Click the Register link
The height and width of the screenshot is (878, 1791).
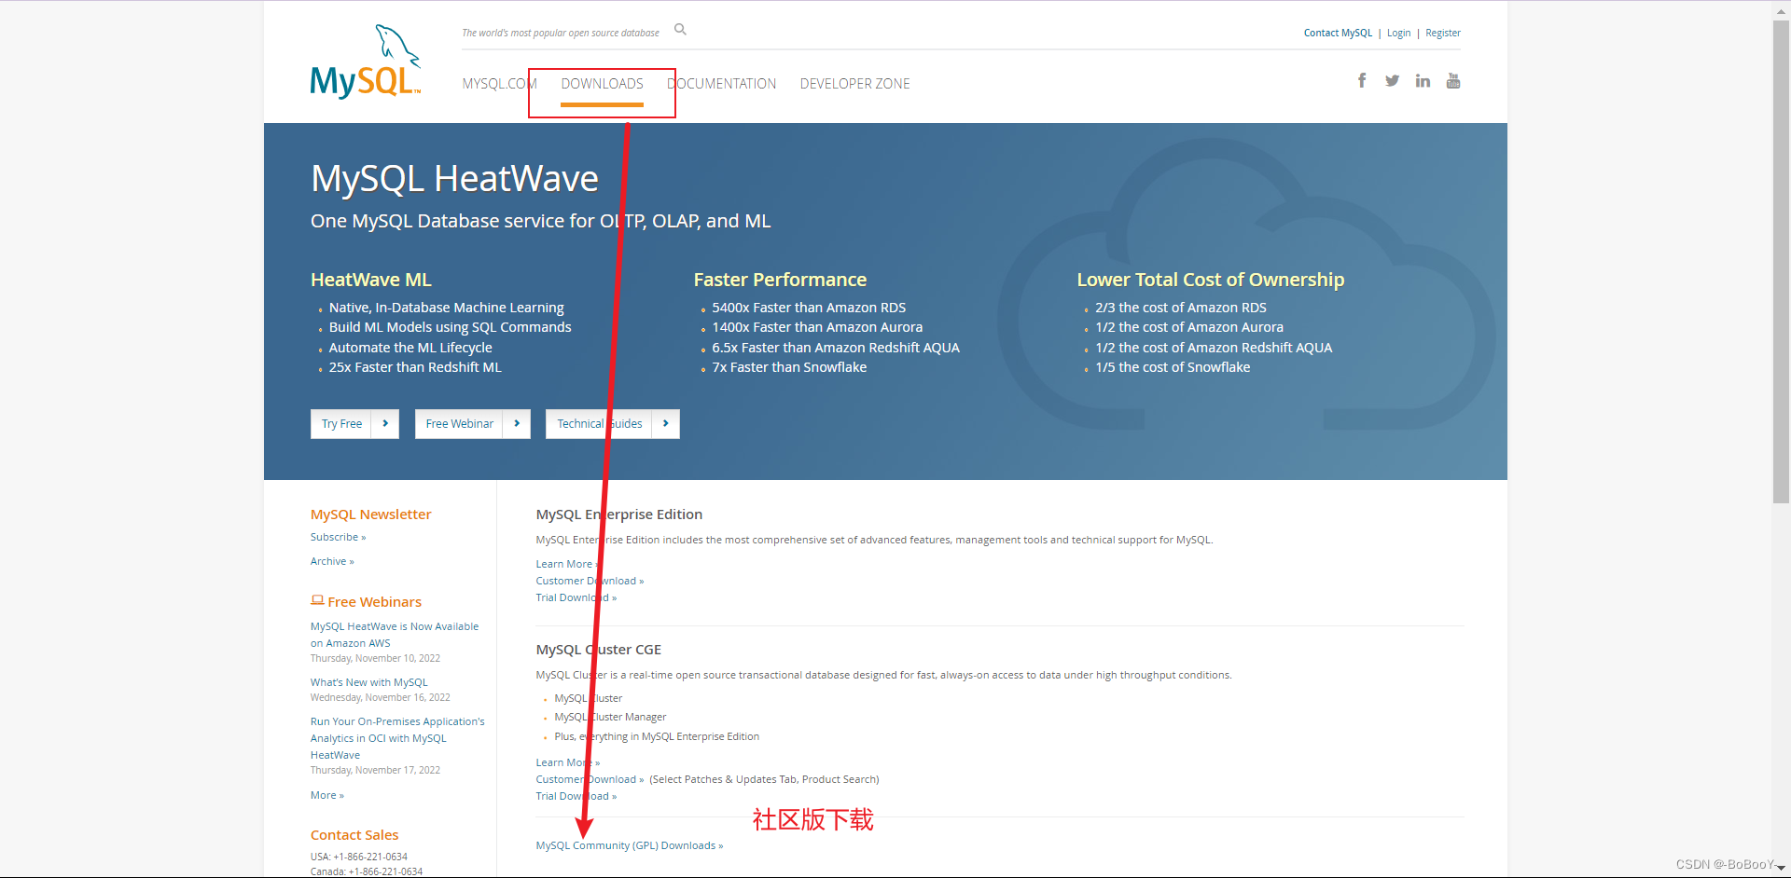coord(1442,33)
